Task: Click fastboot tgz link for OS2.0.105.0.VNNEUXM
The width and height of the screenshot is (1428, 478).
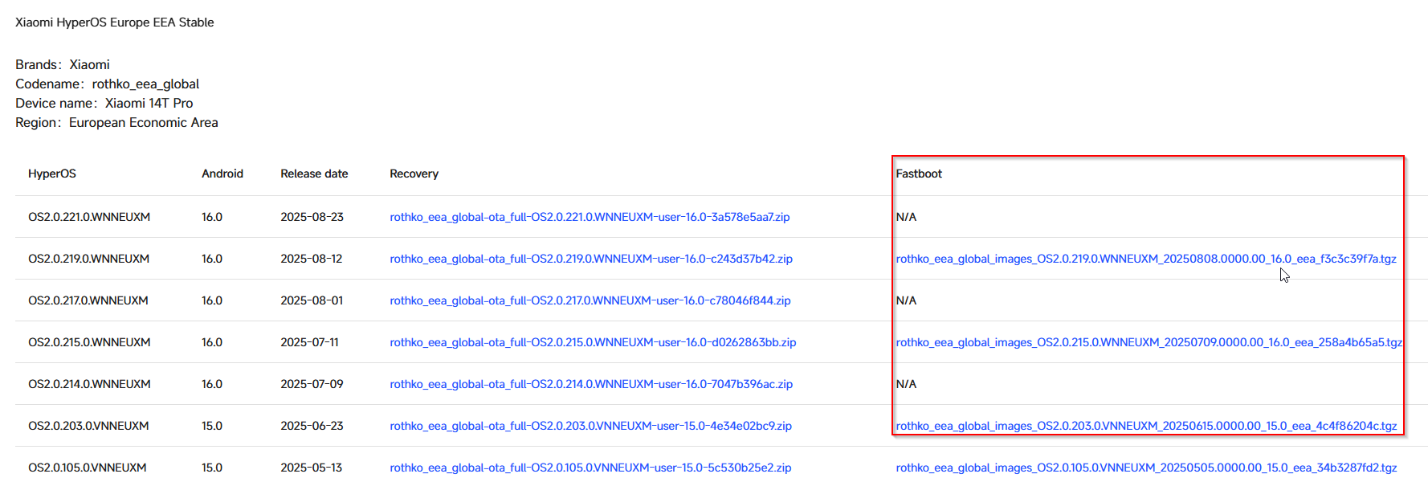Action: 1145,468
